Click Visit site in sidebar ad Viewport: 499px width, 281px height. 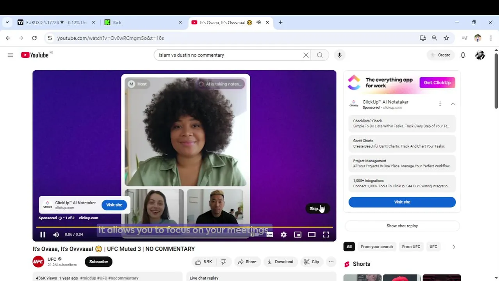(402, 202)
